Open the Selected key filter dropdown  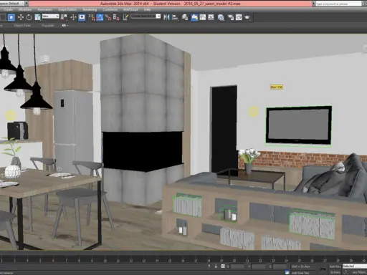point(355,266)
